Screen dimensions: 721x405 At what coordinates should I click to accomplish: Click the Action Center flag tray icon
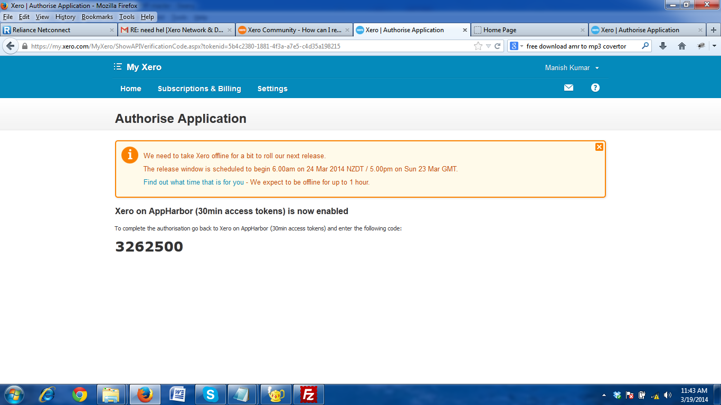pos(630,395)
